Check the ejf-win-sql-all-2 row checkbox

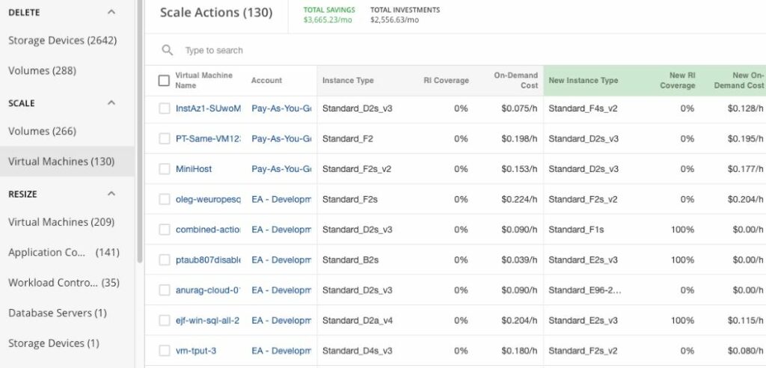164,321
